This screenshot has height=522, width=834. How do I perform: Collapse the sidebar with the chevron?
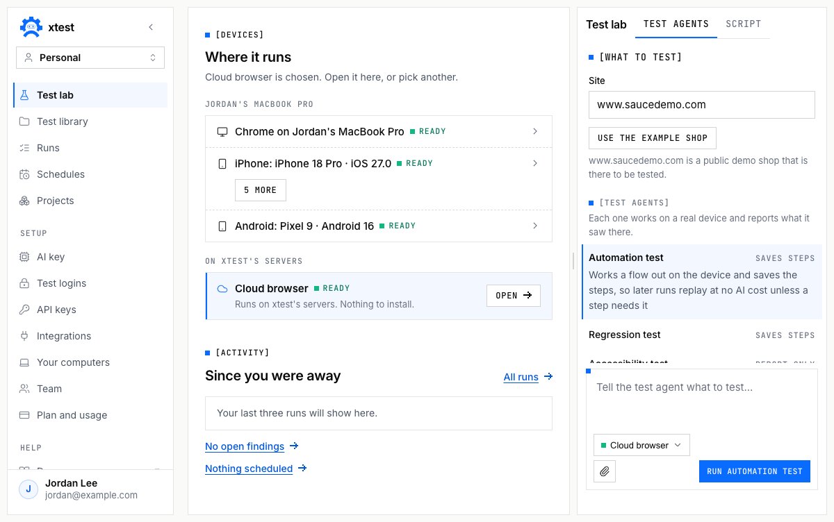pyautogui.click(x=151, y=27)
